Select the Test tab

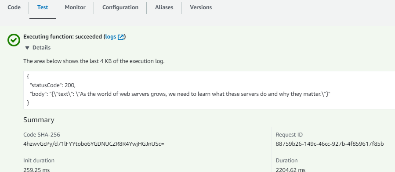tap(43, 7)
